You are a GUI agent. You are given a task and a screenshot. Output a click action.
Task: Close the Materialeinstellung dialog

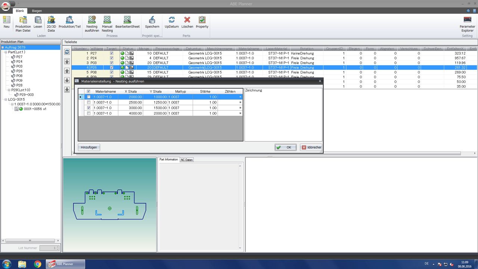(x=320, y=81)
